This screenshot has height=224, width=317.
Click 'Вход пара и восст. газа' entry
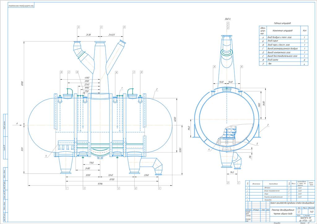tap(279, 45)
